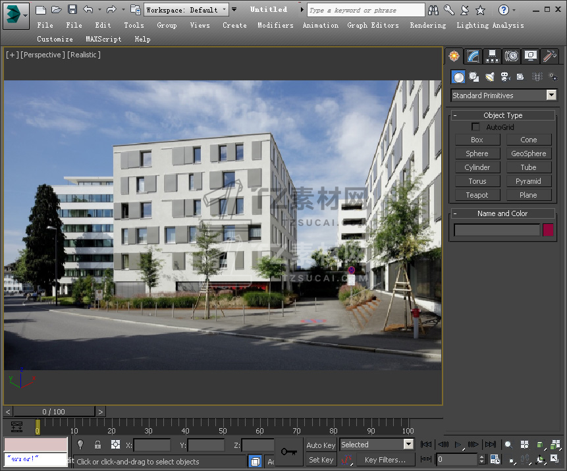Click the Redo arrow icon
567x471 pixels.
click(111, 10)
